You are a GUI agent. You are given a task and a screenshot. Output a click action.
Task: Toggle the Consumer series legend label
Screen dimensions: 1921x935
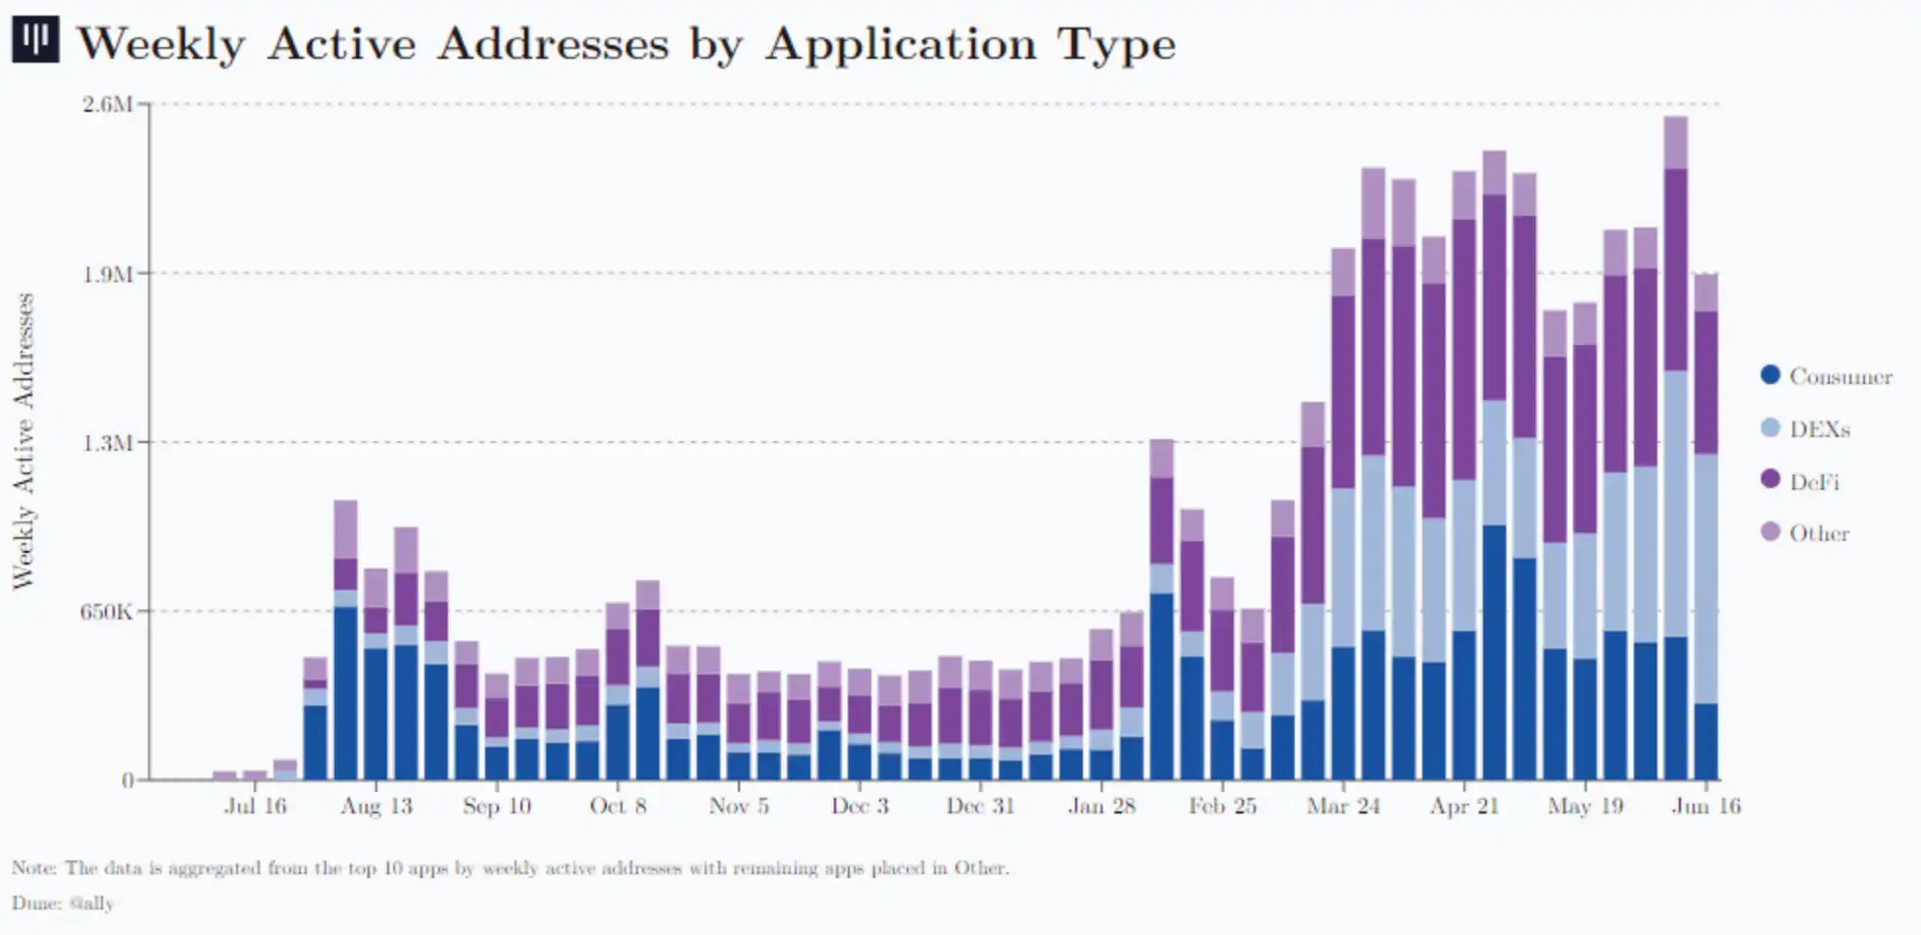[1840, 376]
